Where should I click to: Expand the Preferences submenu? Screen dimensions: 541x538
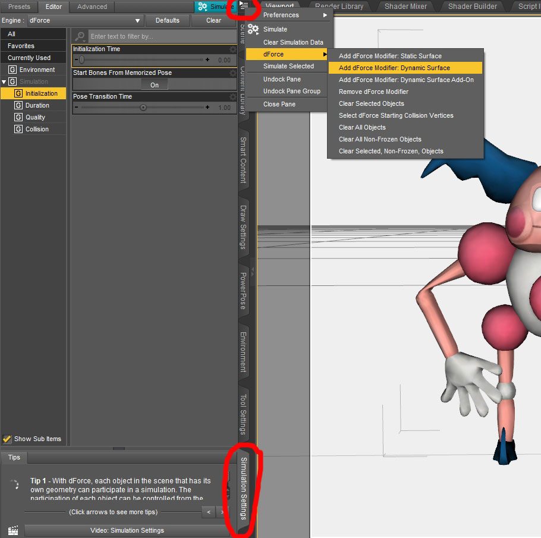(x=290, y=15)
